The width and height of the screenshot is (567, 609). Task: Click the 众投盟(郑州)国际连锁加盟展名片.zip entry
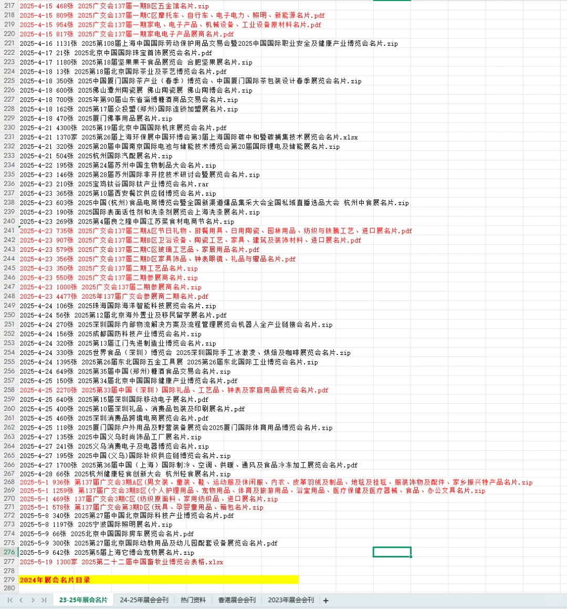point(129,109)
